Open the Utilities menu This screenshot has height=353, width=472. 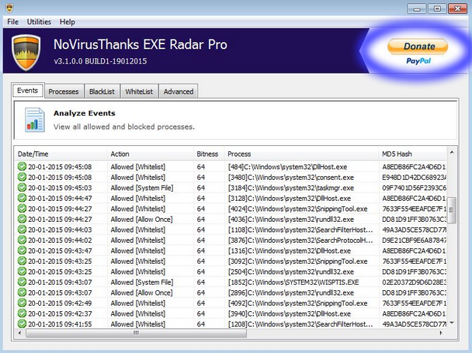click(39, 22)
